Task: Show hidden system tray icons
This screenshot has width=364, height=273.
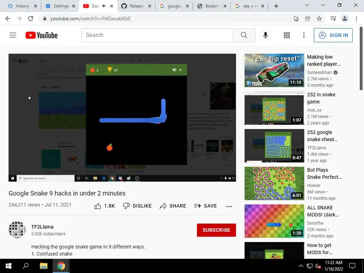Action: point(301,266)
